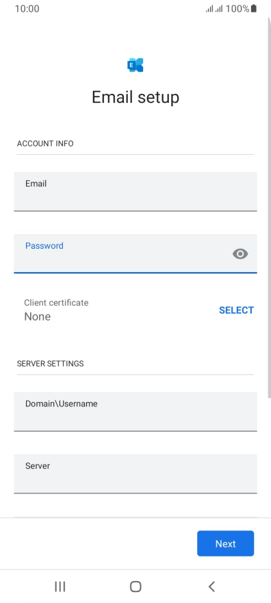Open recent apps from navigation bar
Viewport: 271px width, 603px height.
pyautogui.click(x=60, y=587)
